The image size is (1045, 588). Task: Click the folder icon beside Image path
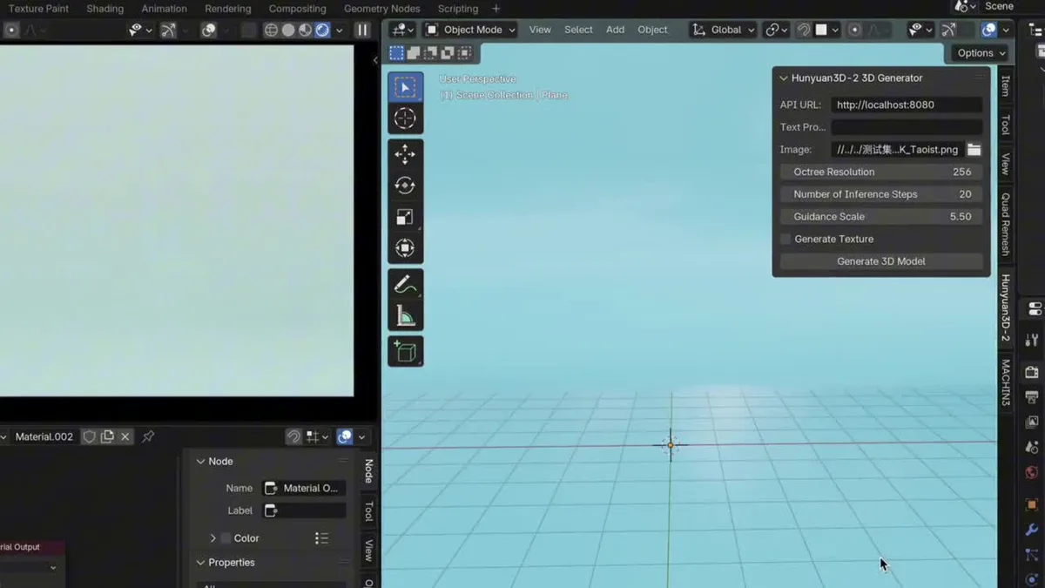click(x=974, y=150)
